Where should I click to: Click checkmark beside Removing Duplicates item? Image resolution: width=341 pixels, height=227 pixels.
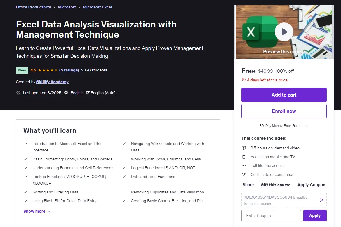[124, 192]
